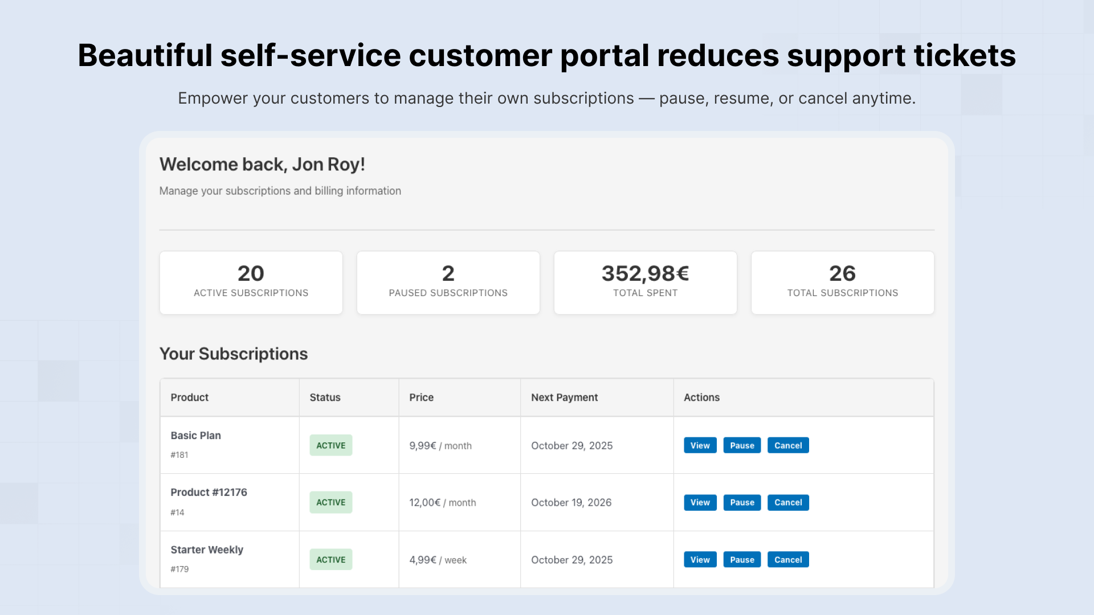1094x615 pixels.
Task: Cancel the Basic Plan subscription
Action: click(x=788, y=445)
